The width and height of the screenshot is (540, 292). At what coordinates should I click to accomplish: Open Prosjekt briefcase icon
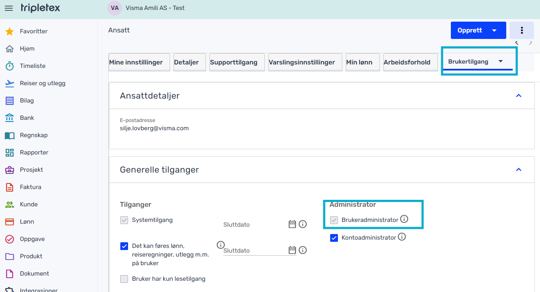[10, 170]
